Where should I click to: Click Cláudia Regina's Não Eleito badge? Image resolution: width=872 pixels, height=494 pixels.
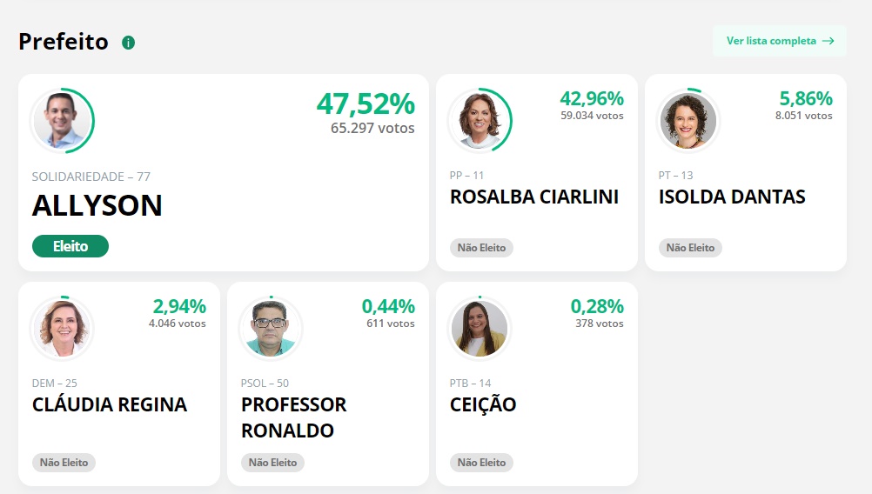pyautogui.click(x=64, y=463)
